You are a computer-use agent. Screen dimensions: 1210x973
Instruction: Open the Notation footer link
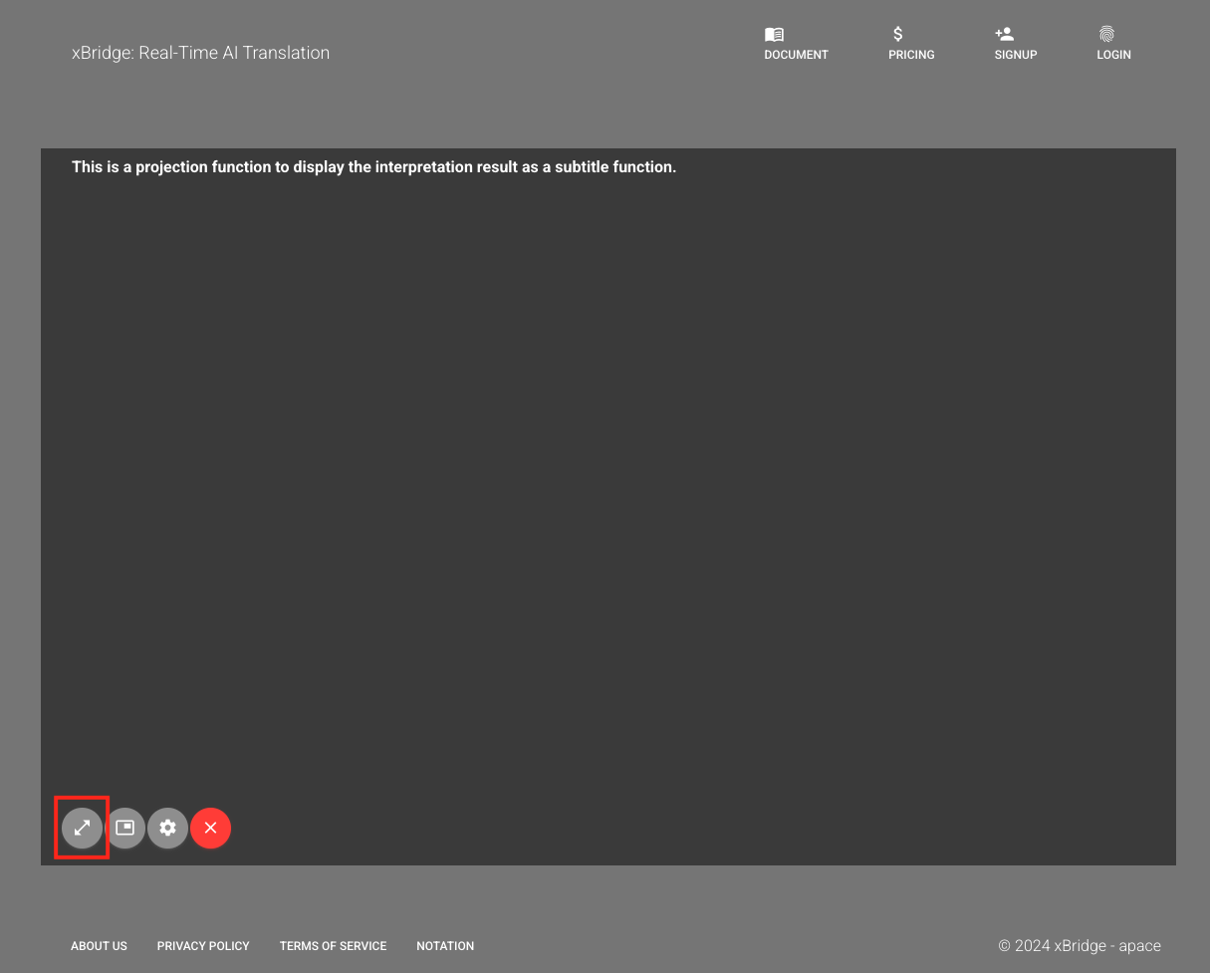(x=445, y=946)
